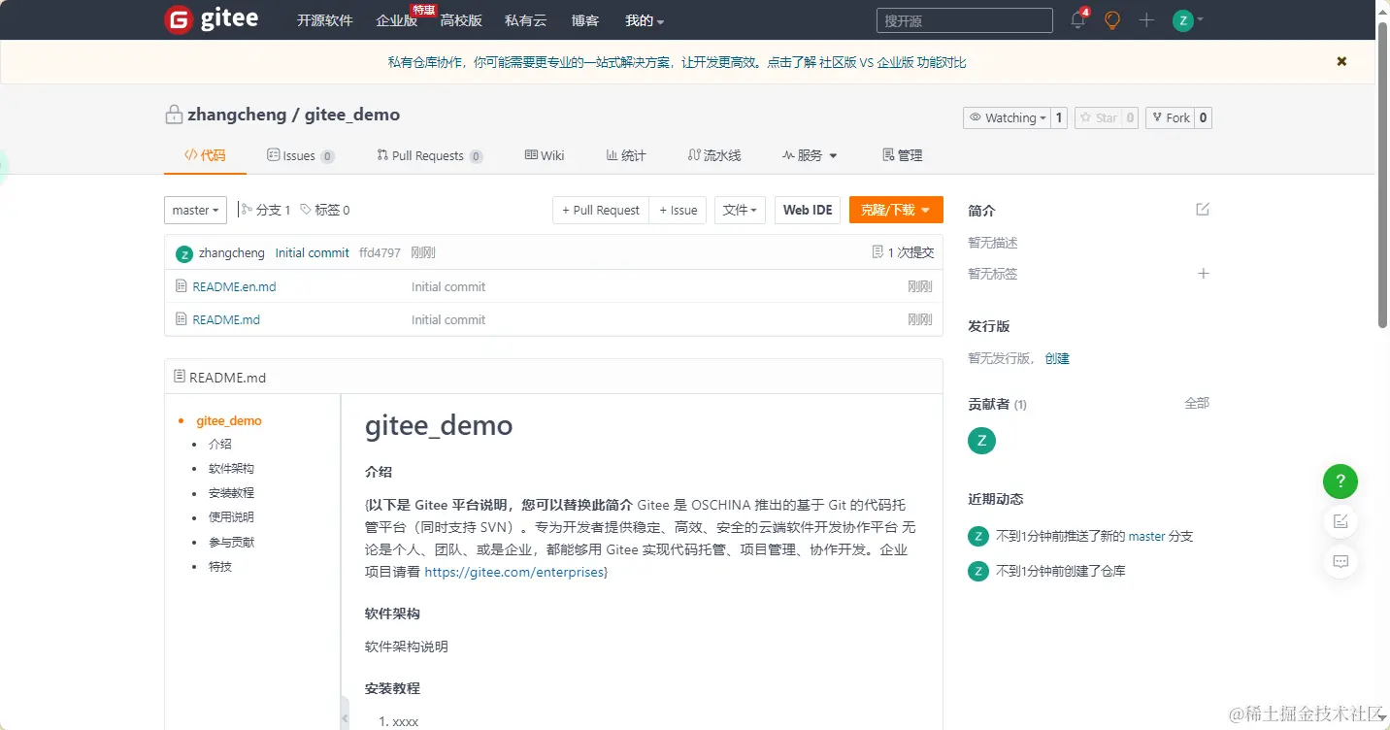
Task: Open 私有云 in the top navbar
Action: 526,20
